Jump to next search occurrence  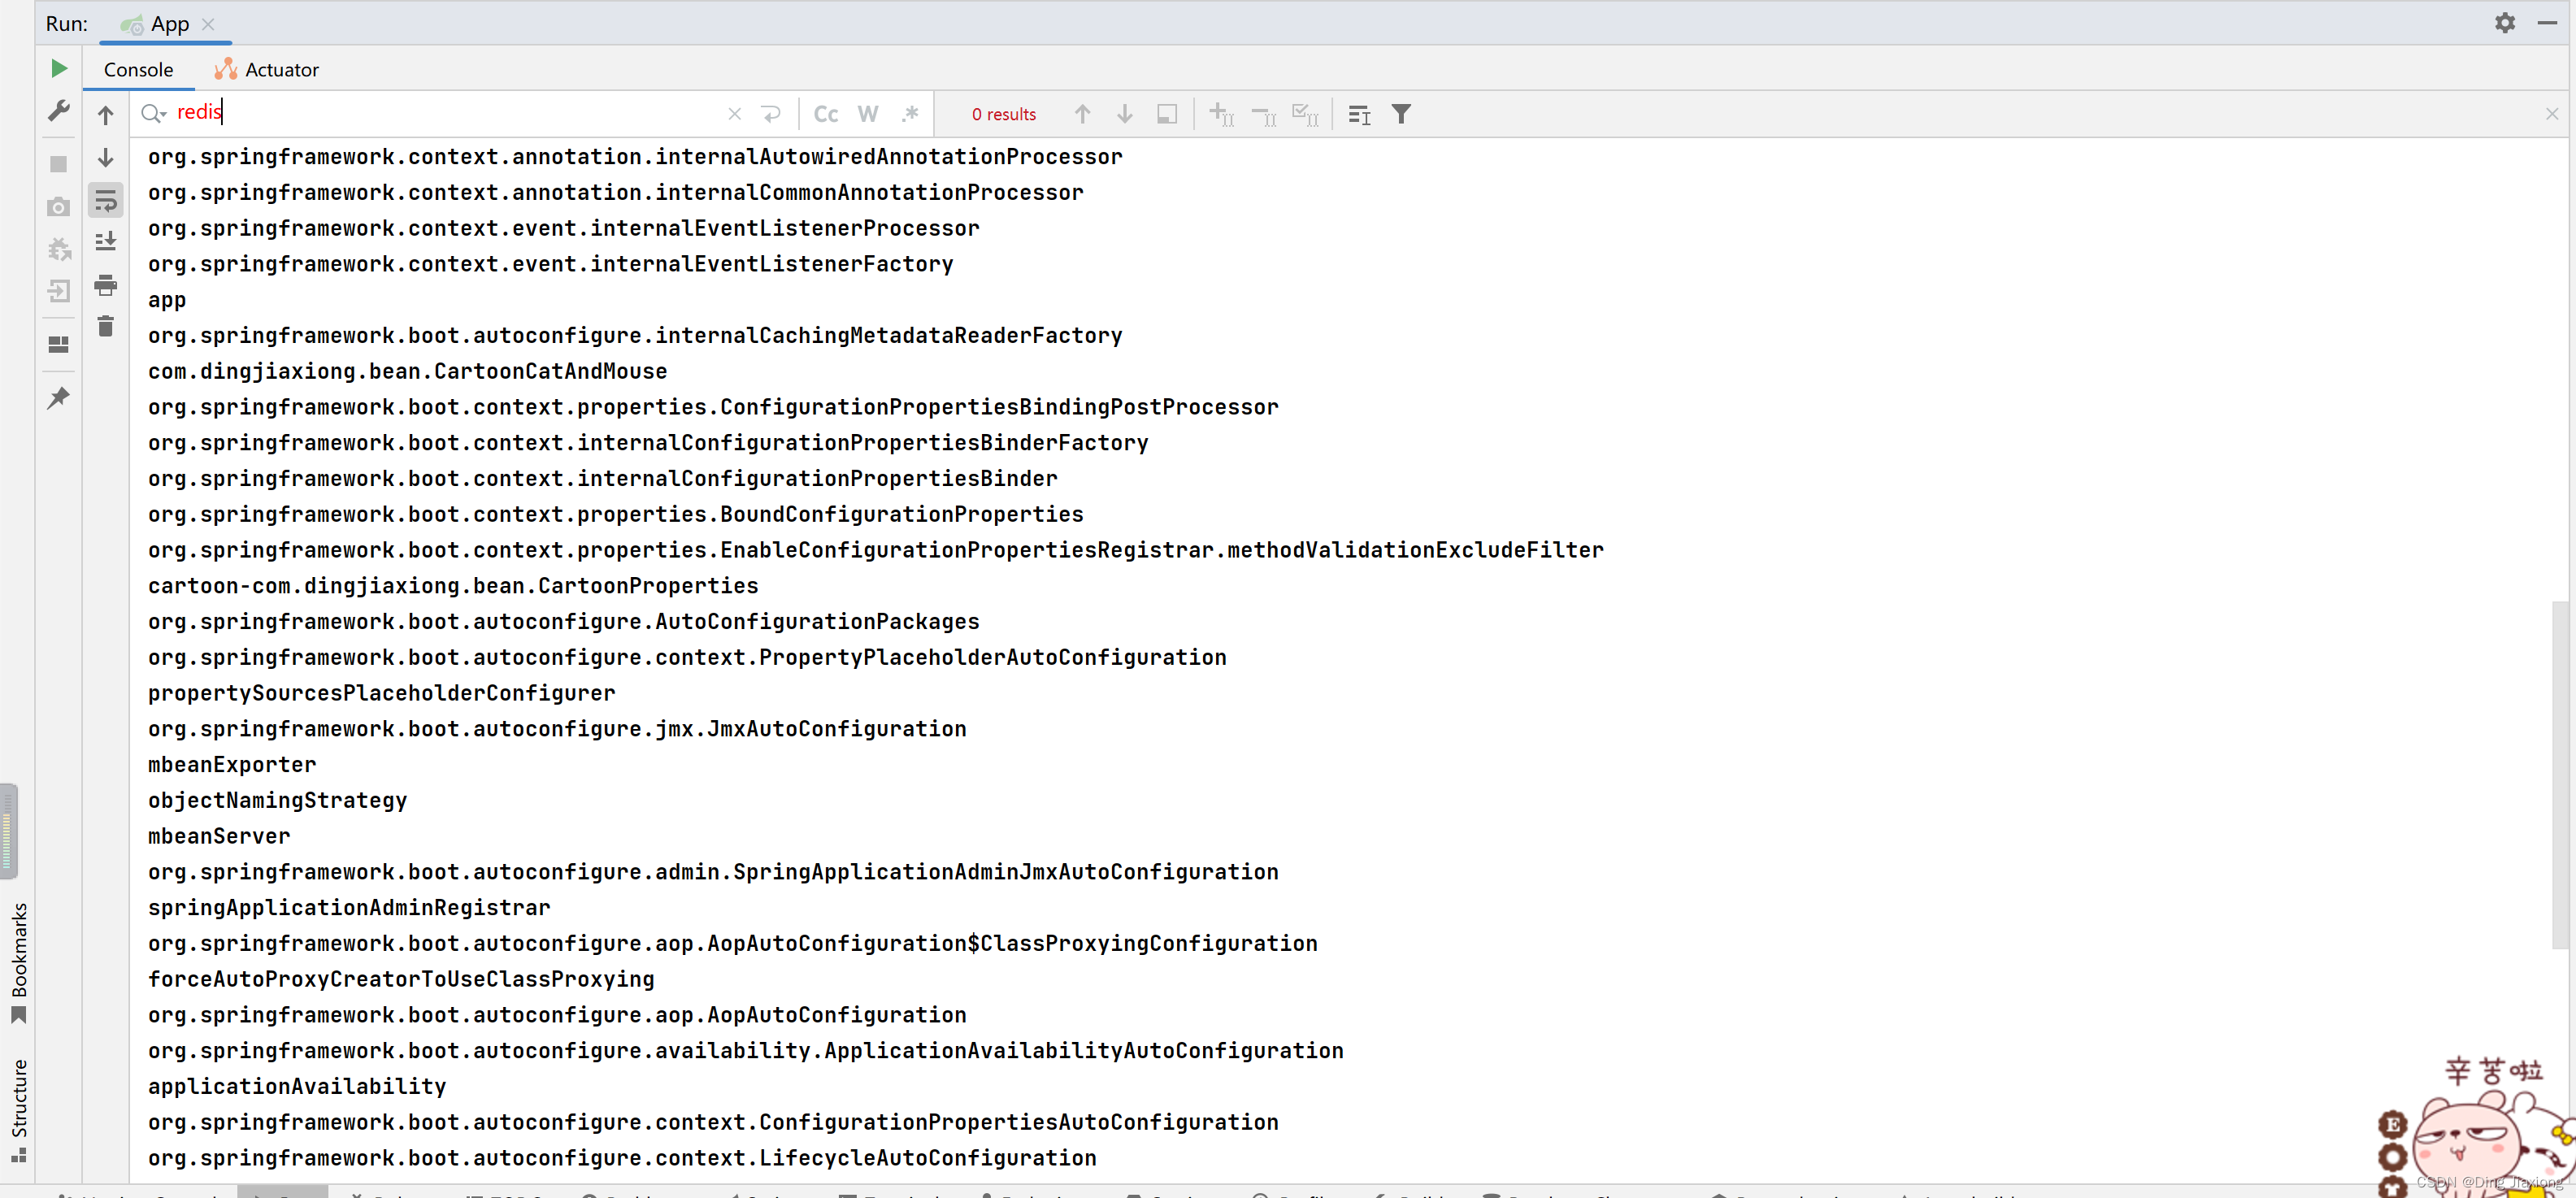point(1125,114)
